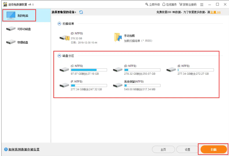Screen dimensions: 229x156
Task: Click Upgrade Now (立即升级)
Action: click(x=153, y=4)
